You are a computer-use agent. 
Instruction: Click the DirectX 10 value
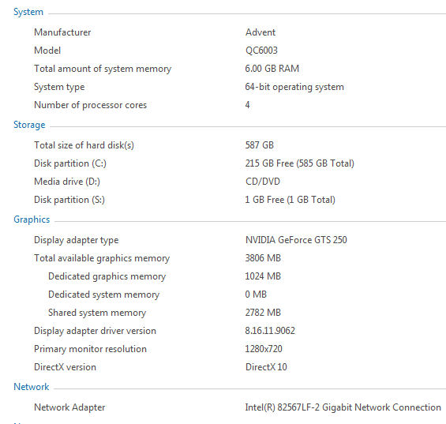266,367
